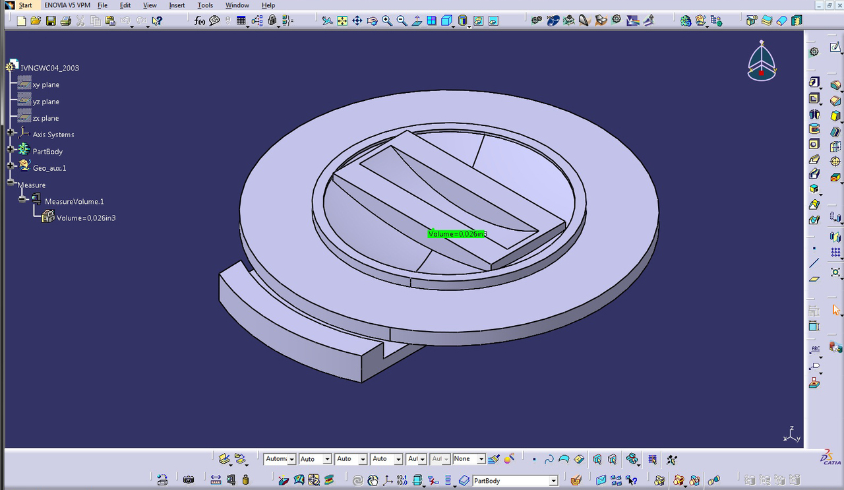Open the Insert menu

tap(177, 5)
